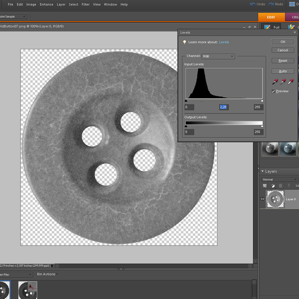299x299 pixels.
Task: Select the highlighted first thumbnail in project bin
Action: pyautogui.click(x=5, y=290)
